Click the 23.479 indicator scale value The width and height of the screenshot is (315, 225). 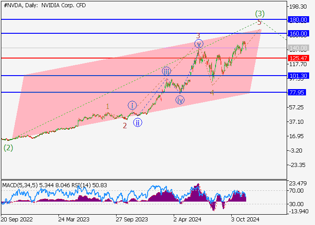click(298, 184)
